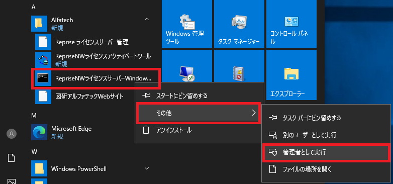Open the コントロール パネル tile
The width and height of the screenshot is (393, 184).
click(x=291, y=24)
